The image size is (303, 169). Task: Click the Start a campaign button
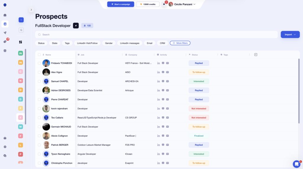pos(120,4)
